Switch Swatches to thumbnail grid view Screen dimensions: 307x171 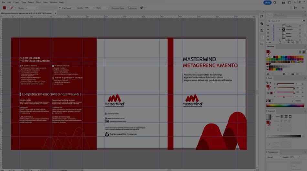[304, 52]
